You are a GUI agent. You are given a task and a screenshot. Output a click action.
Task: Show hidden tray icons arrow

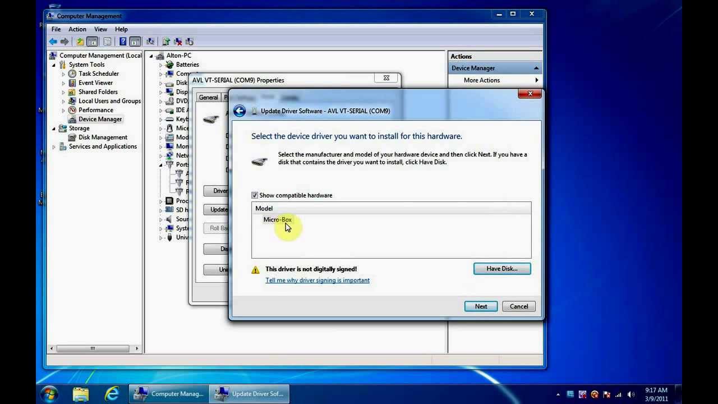click(558, 394)
